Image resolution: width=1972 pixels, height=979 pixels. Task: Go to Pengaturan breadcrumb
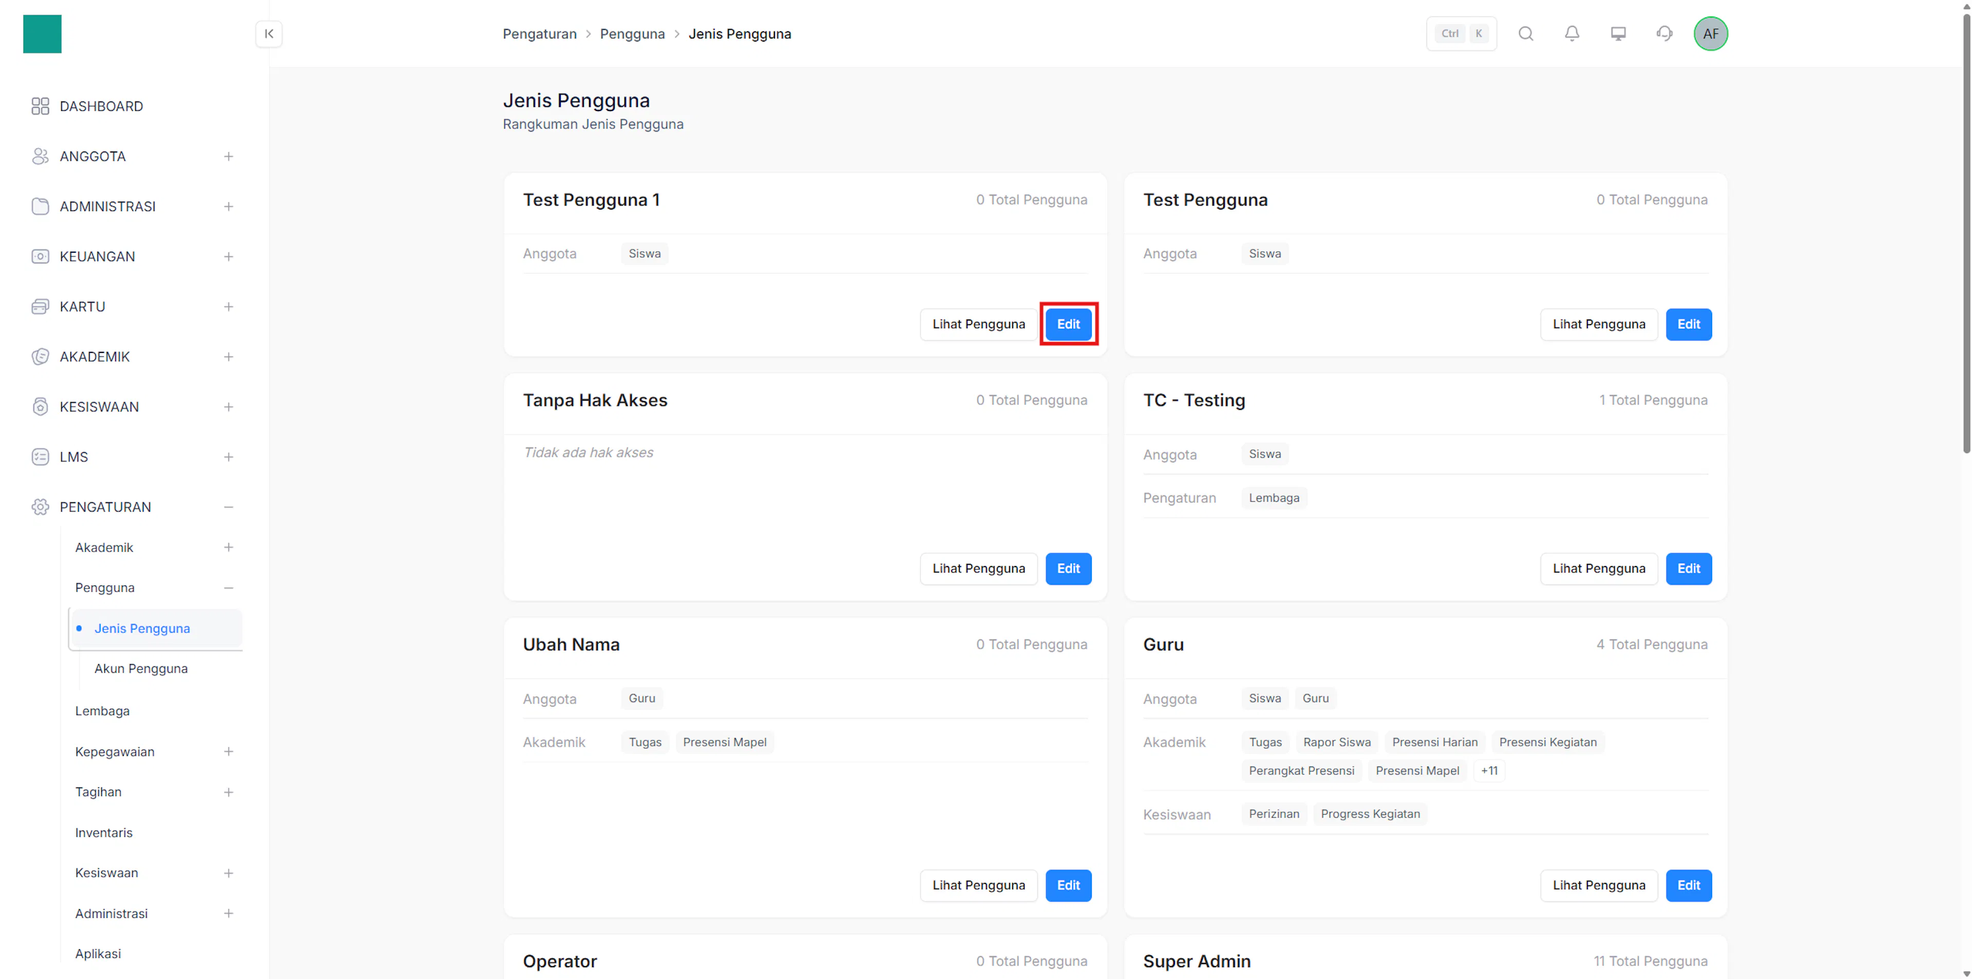540,34
